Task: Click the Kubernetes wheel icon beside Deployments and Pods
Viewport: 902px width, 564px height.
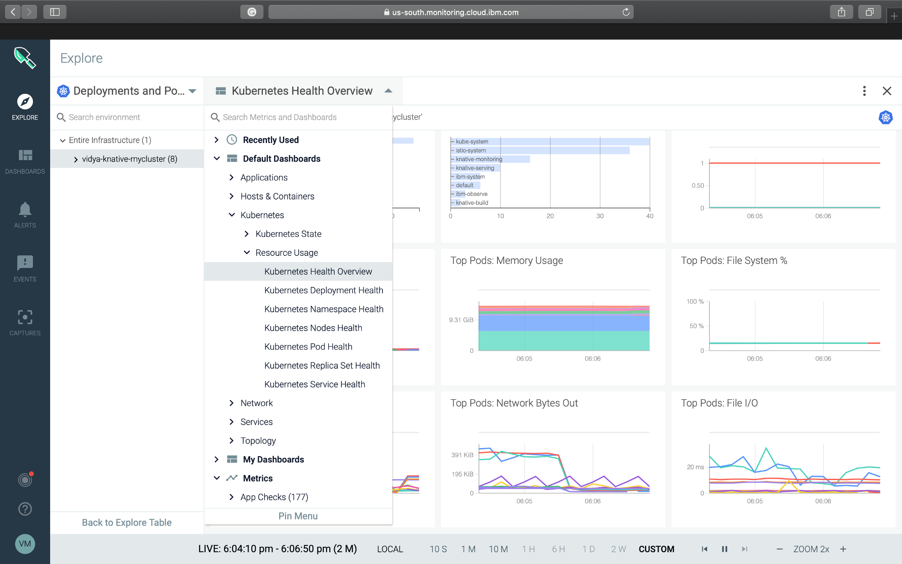Action: [x=63, y=91]
